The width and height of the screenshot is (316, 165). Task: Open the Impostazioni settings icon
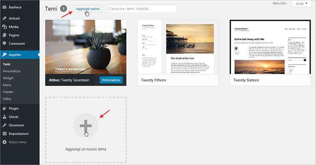coord(4,134)
